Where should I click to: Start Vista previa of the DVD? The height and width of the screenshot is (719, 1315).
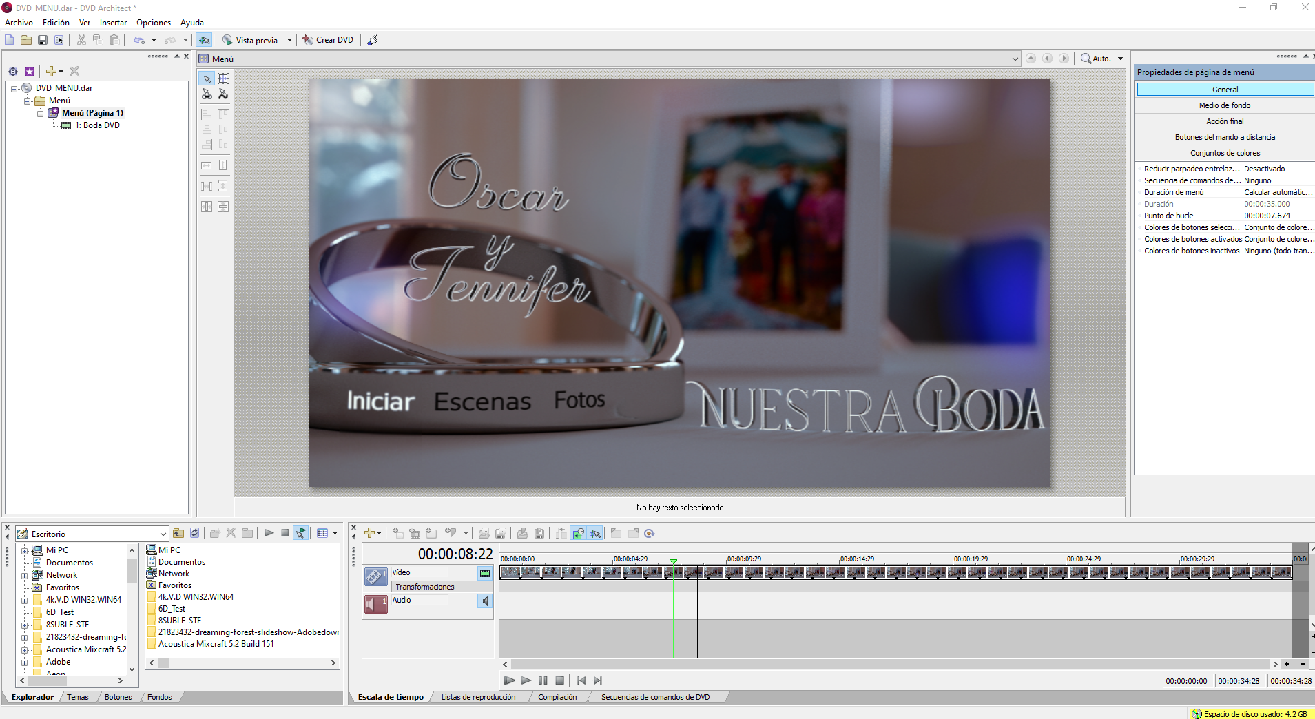(x=250, y=40)
